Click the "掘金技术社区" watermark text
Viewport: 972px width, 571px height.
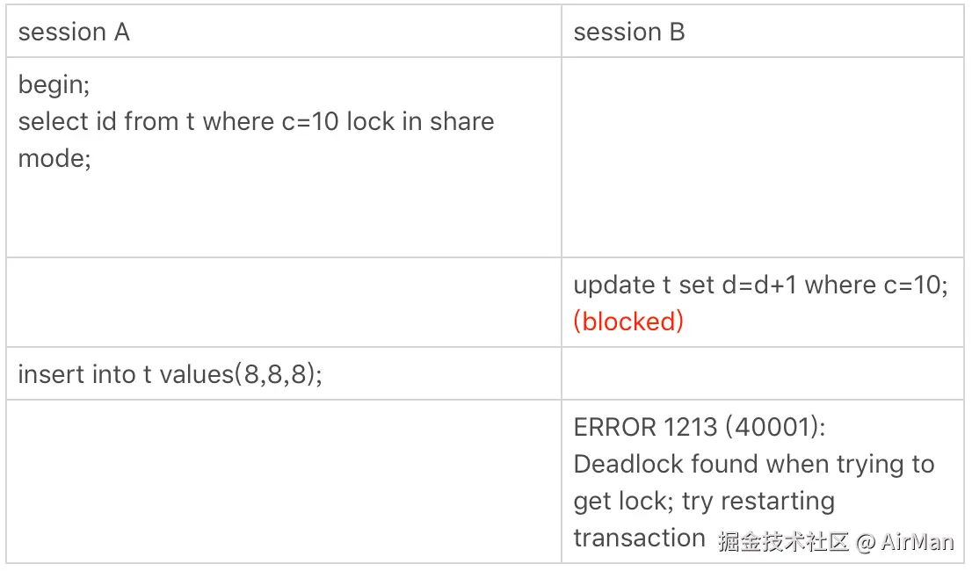pyautogui.click(x=783, y=541)
